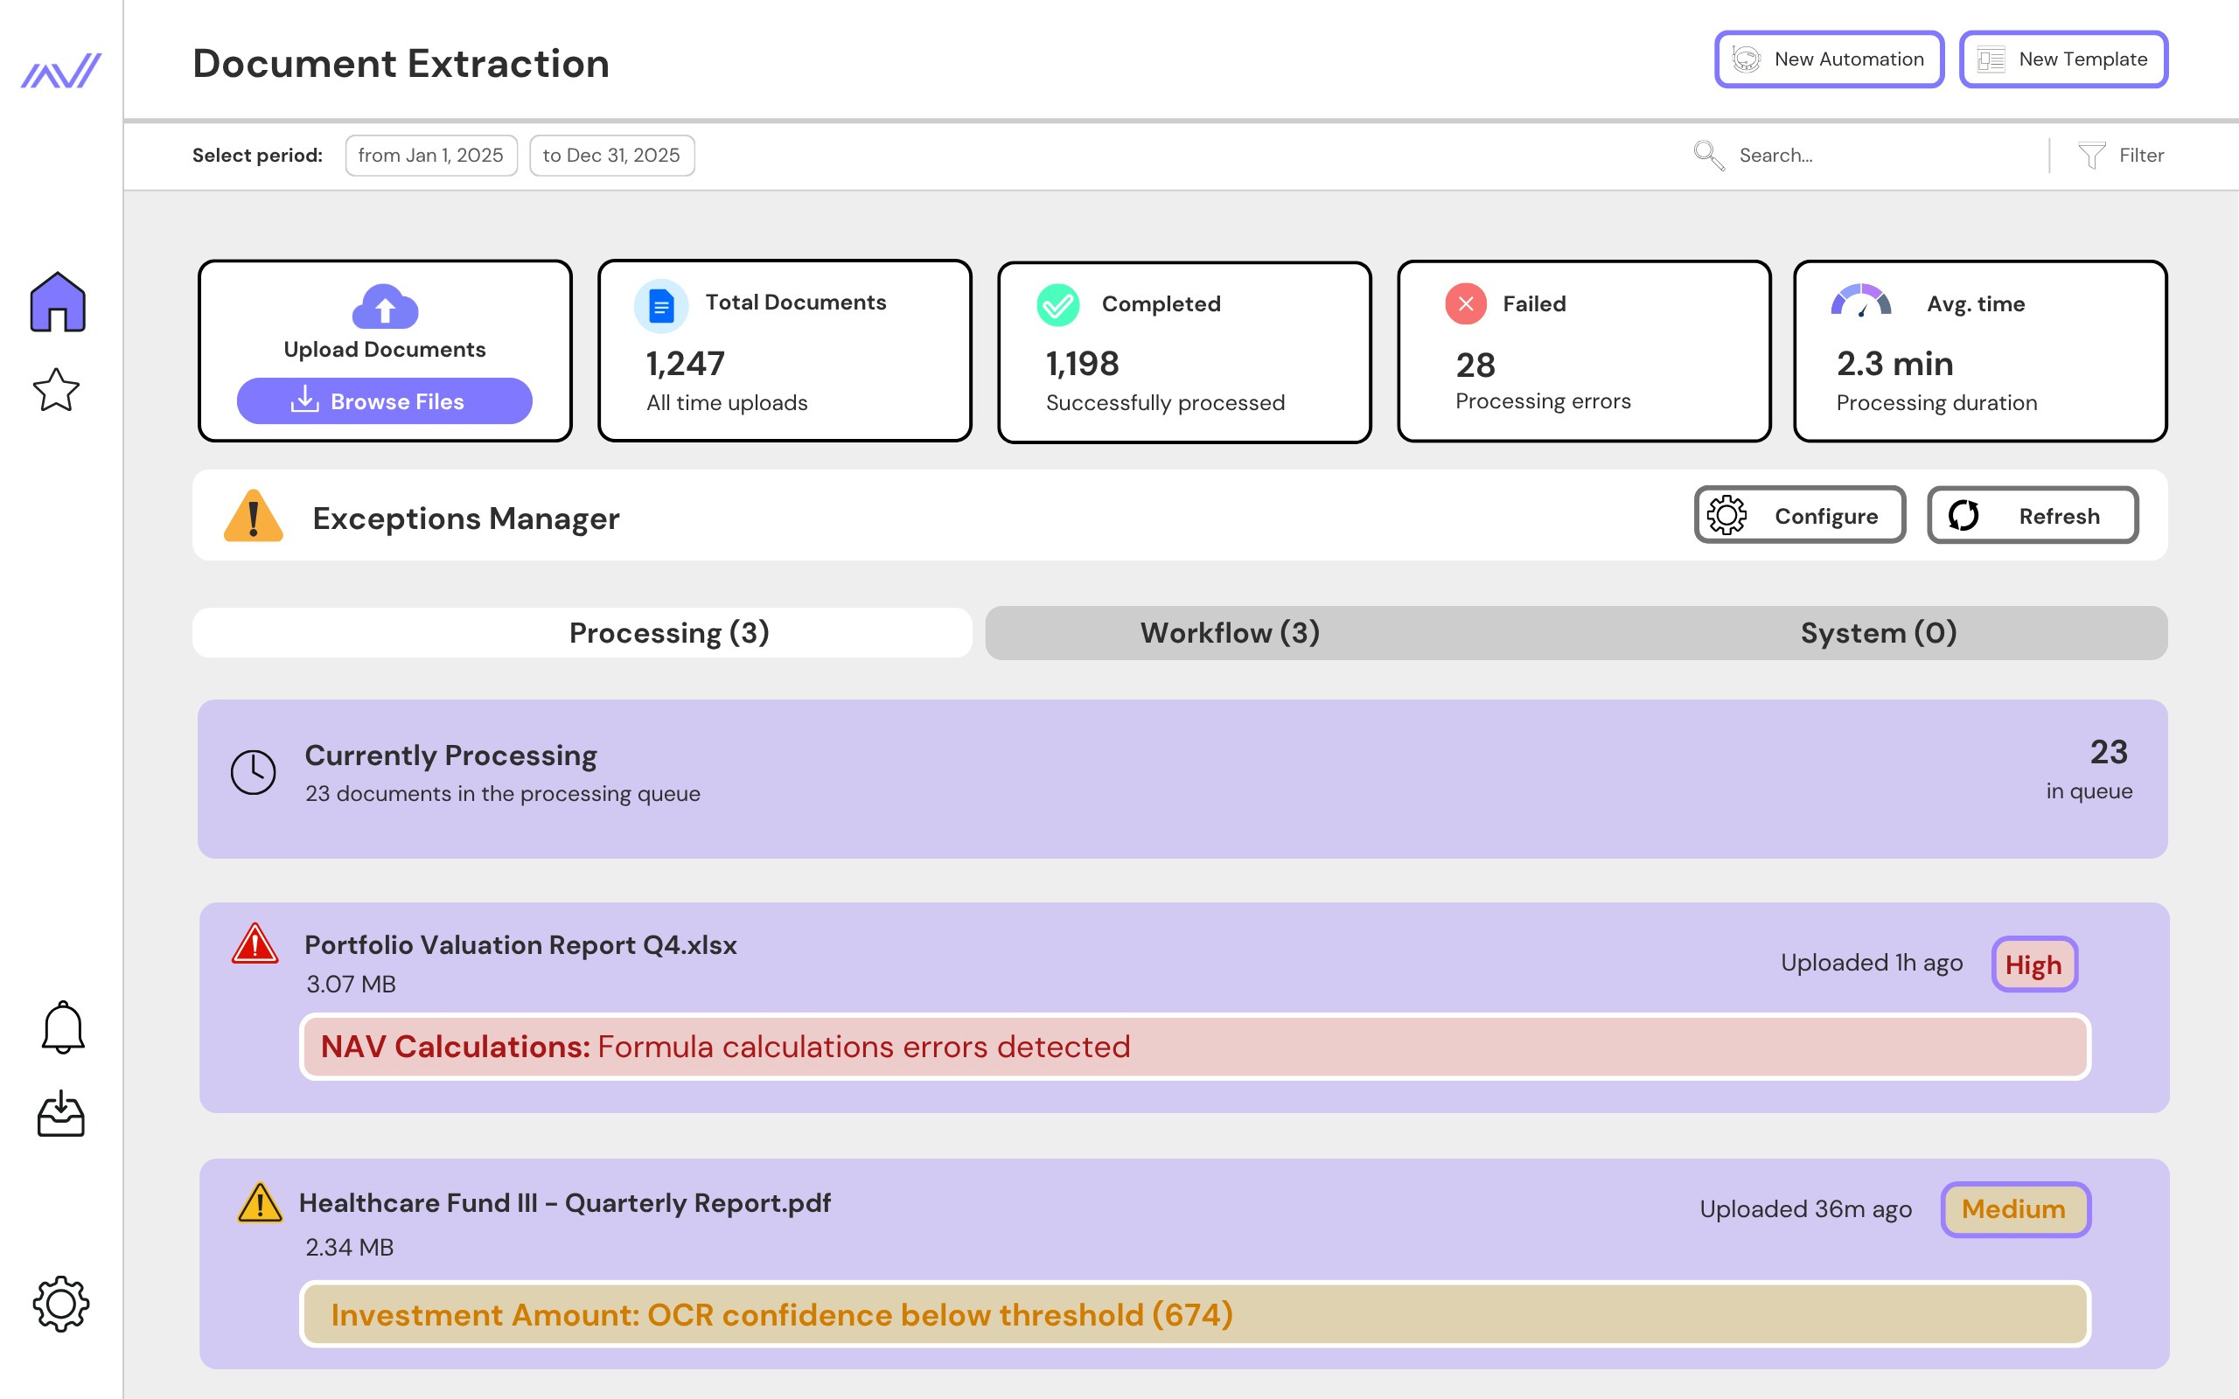
Task: Click the Exceptions Manager warning icon
Action: coord(254,516)
